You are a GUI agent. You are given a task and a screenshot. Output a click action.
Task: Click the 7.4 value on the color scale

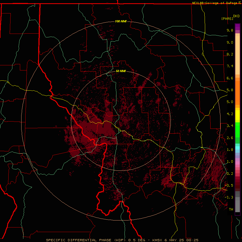(230, 66)
